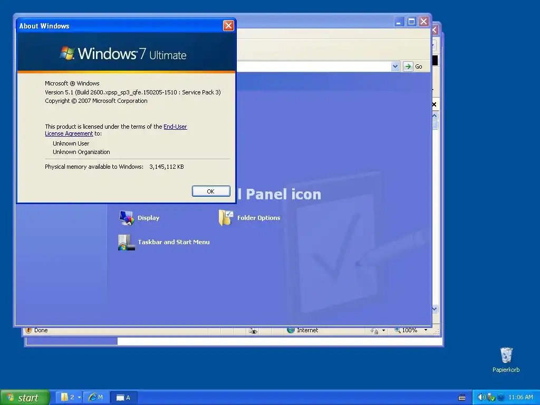Close the About Windows dialog
The image size is (540, 405).
coord(228,25)
